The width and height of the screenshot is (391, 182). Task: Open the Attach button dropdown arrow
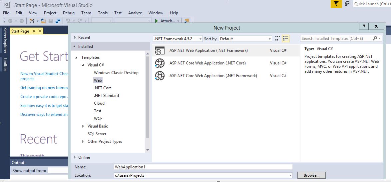178,21
